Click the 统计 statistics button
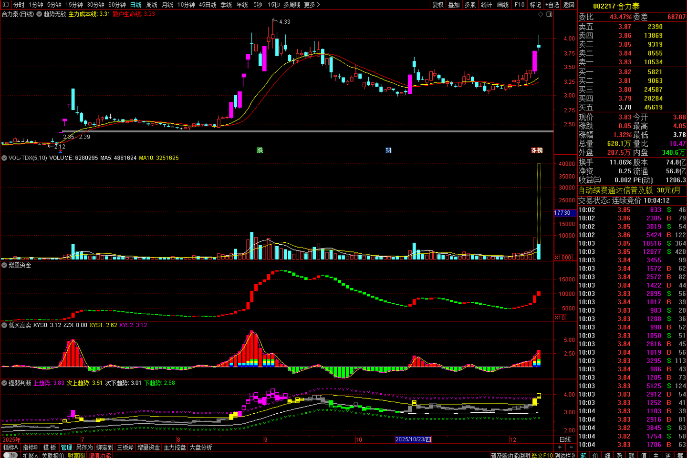 pyautogui.click(x=487, y=5)
